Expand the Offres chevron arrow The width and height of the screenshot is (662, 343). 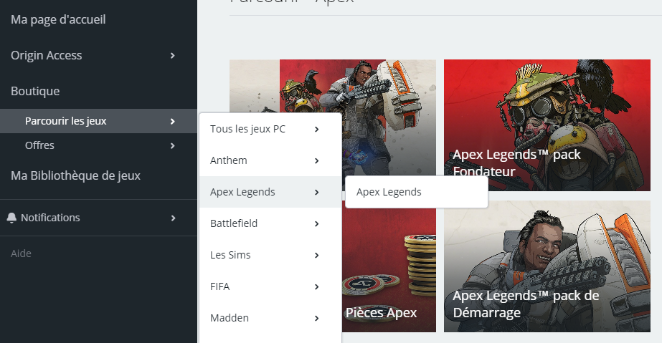(172, 146)
